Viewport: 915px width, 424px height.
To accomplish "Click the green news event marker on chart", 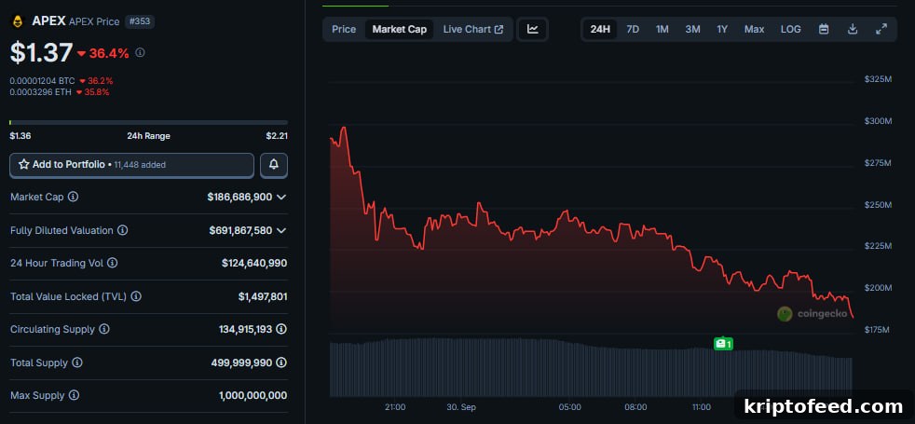I will pos(724,344).
